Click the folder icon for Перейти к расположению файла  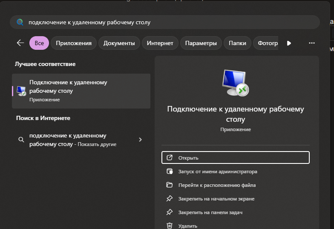170,185
